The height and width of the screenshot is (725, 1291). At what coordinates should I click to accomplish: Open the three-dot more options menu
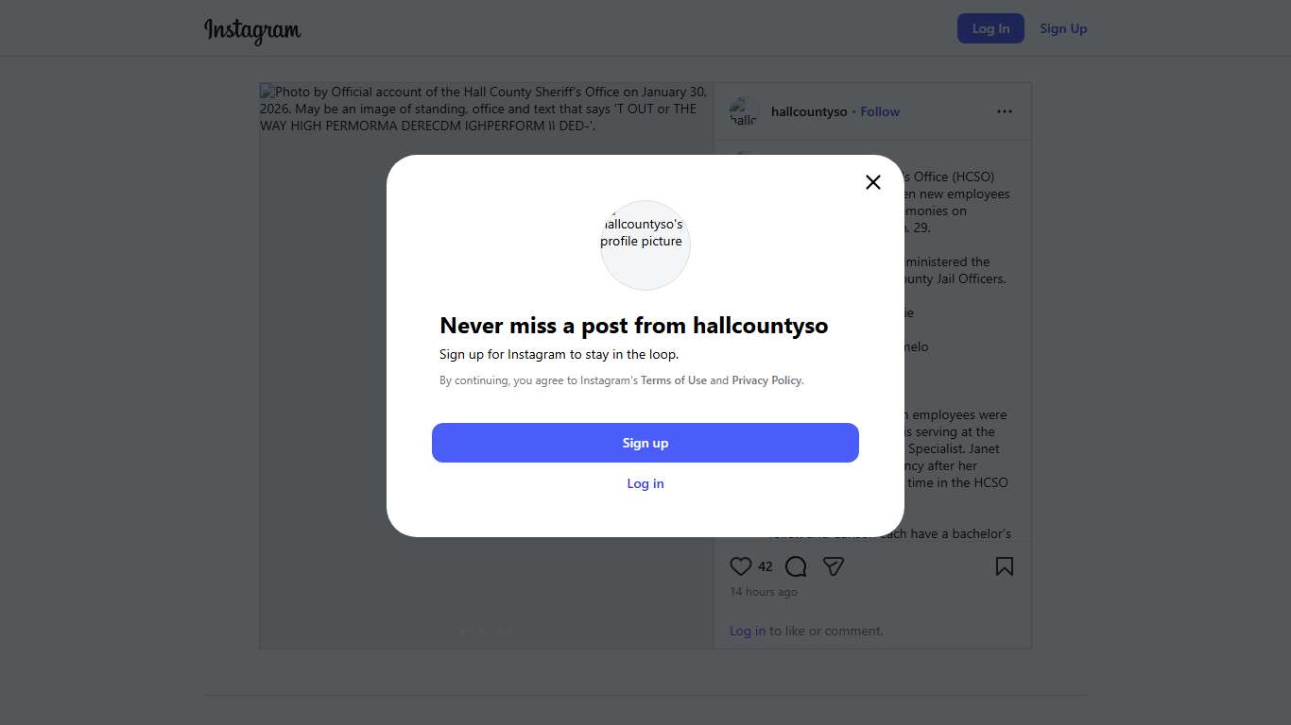1004,111
